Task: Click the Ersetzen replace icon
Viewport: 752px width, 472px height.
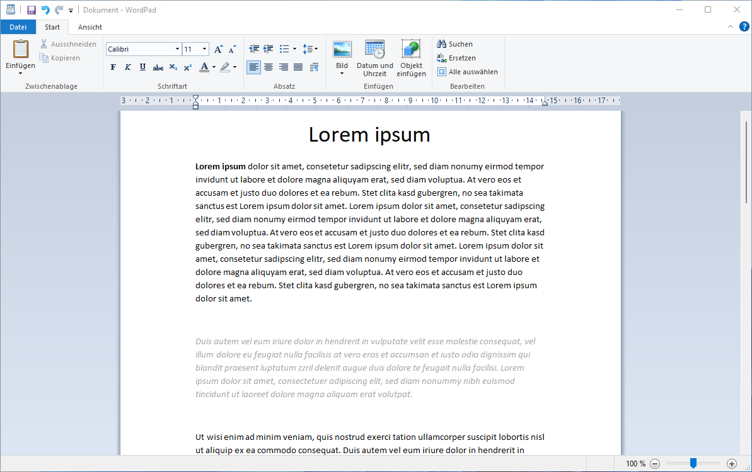Action: tap(455, 57)
